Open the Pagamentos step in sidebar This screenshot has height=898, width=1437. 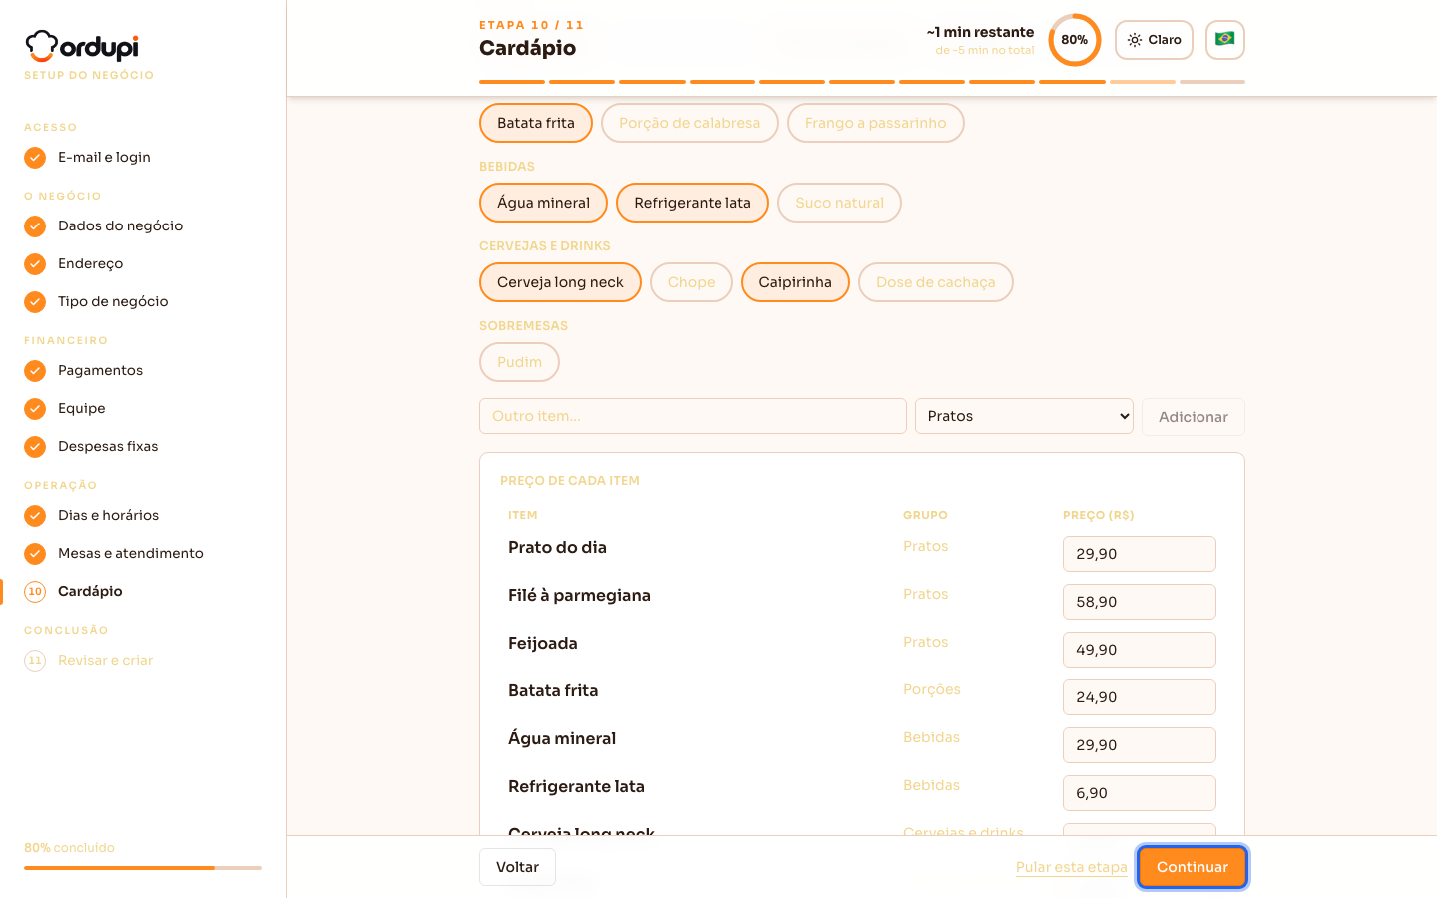tap(100, 371)
